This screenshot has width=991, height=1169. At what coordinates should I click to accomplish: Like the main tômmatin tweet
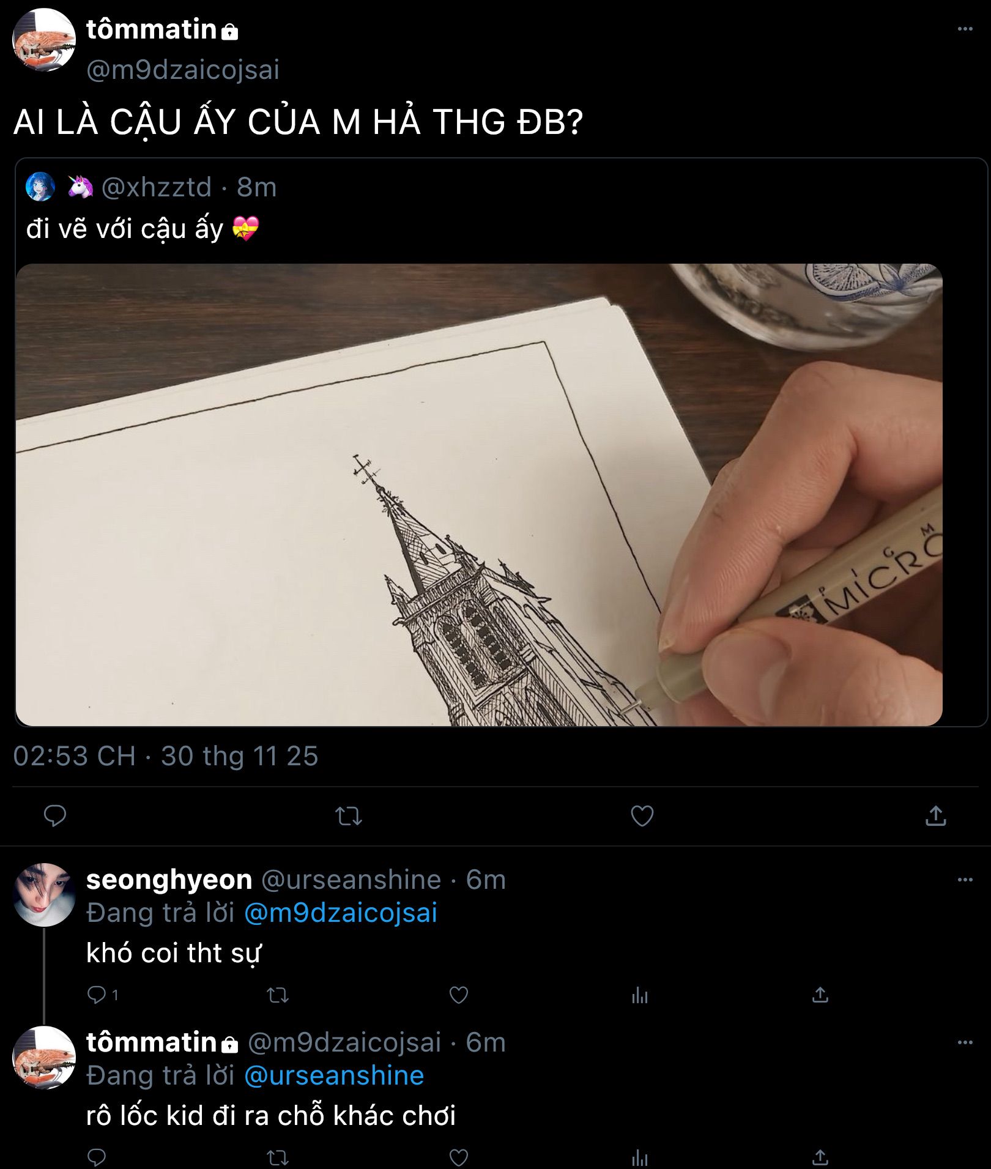(642, 815)
